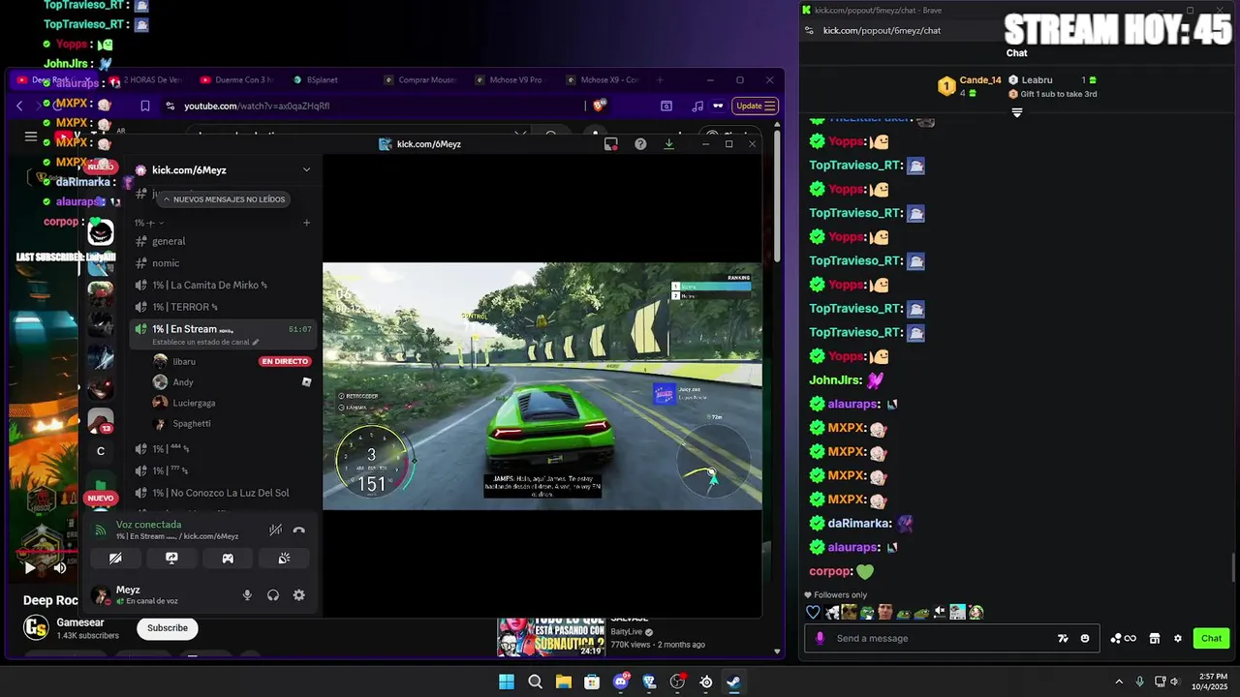Screen dimensions: 1240x697
Task: Click purple microphone icon in chat box
Action: 821,639
